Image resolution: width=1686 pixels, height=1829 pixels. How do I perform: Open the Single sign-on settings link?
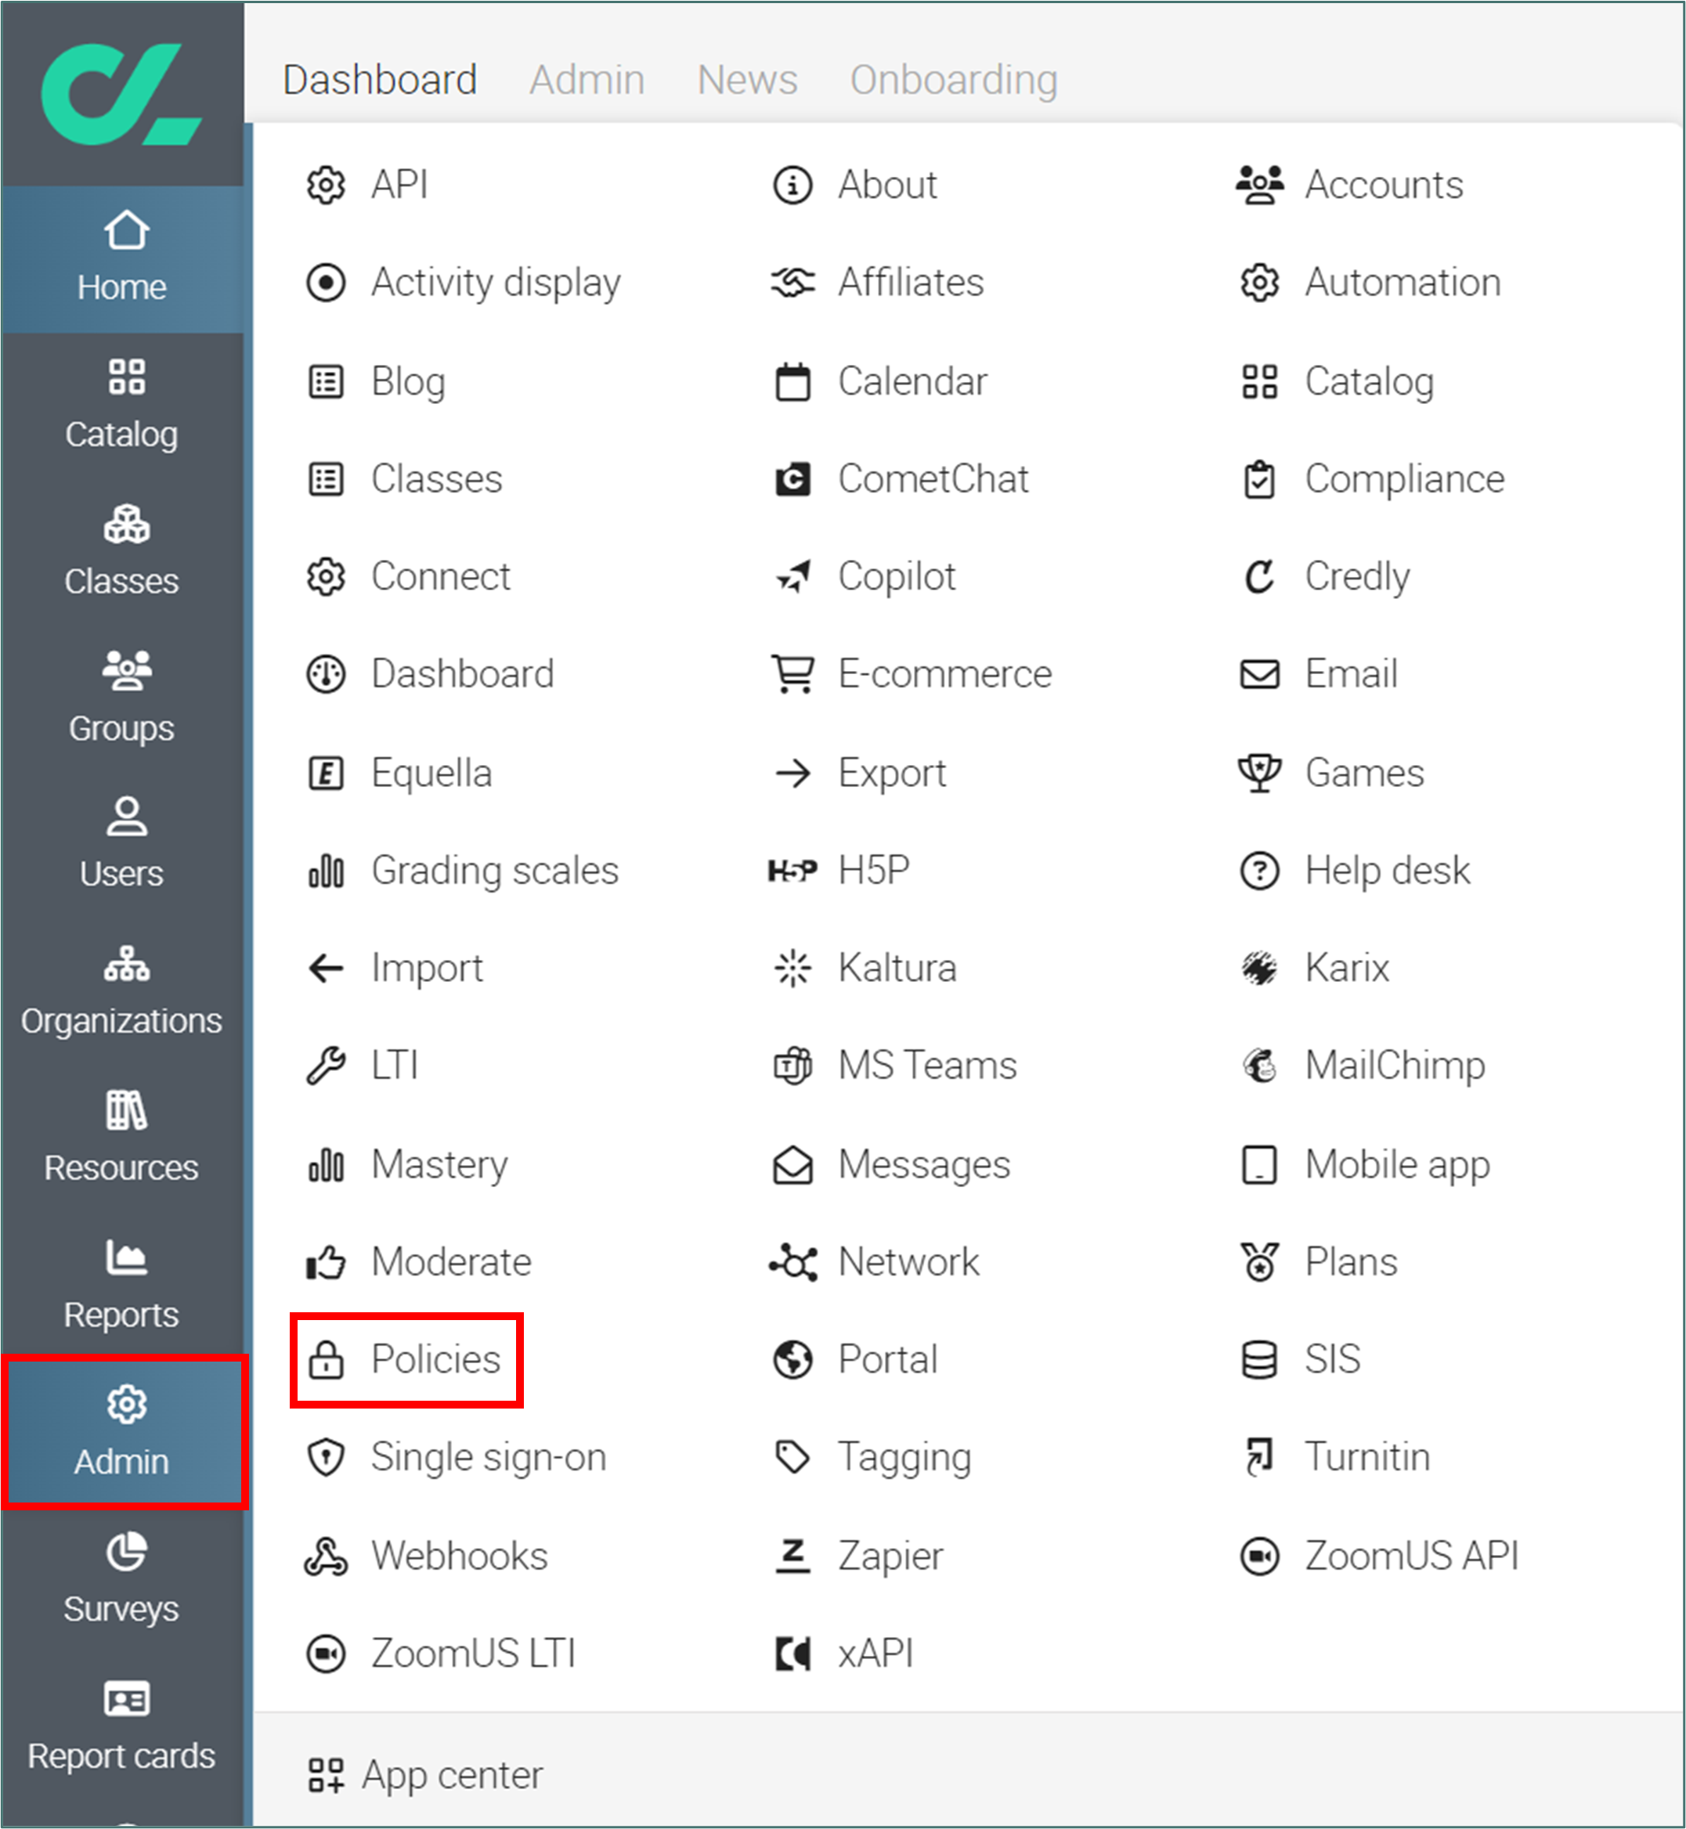tap(488, 1458)
